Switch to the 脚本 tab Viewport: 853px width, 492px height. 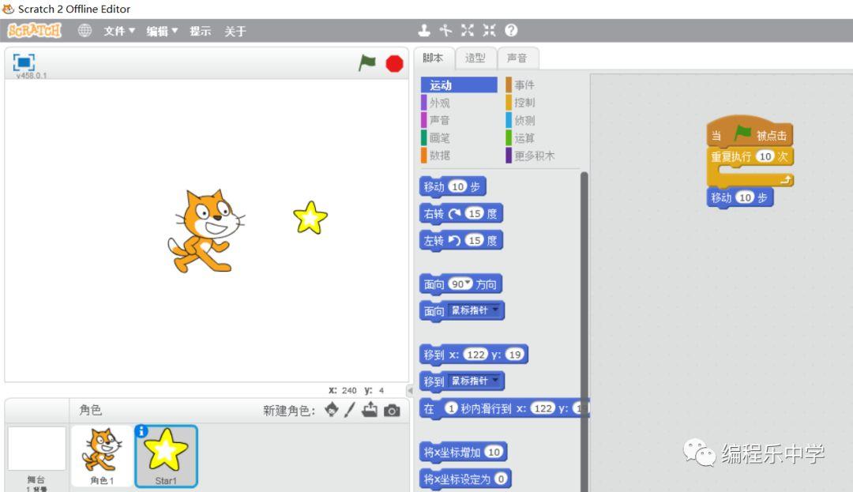pos(433,58)
